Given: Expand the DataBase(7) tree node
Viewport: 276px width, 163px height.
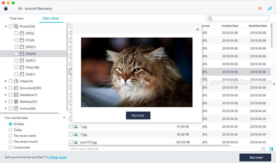Looking at the screenshot, I should pyautogui.click(x=6, y=95).
